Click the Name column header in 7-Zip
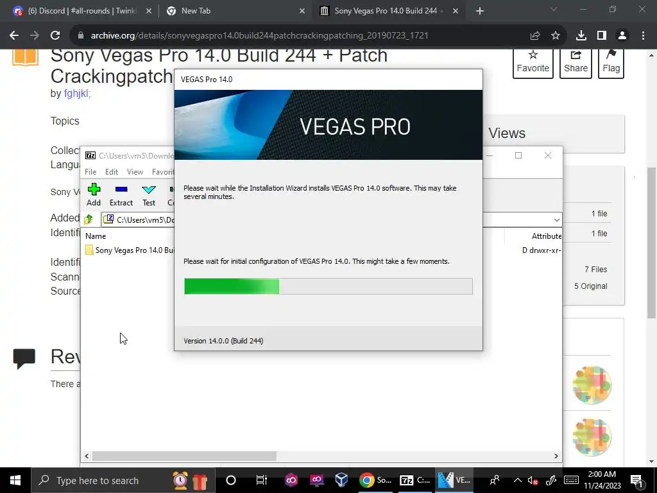The image size is (657, 493). 96,236
